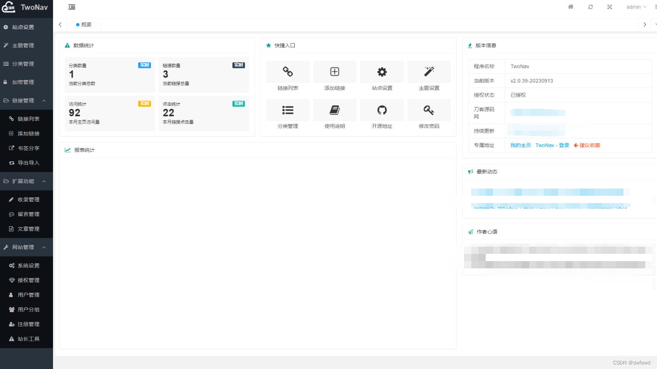Click the 我的主页 link
The height and width of the screenshot is (369, 657).
[x=520, y=146]
